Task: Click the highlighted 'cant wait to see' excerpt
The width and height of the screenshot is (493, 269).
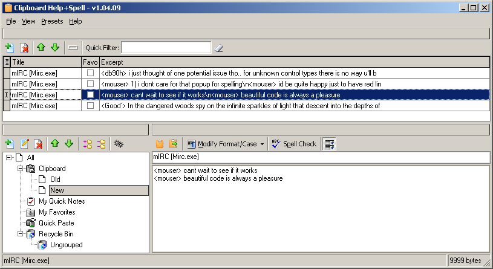Action: 295,94
